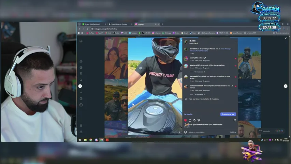Image resolution: width=291 pixels, height=164 pixels.
Task: Open the Ver insights link
Action: [x=188, y=114]
